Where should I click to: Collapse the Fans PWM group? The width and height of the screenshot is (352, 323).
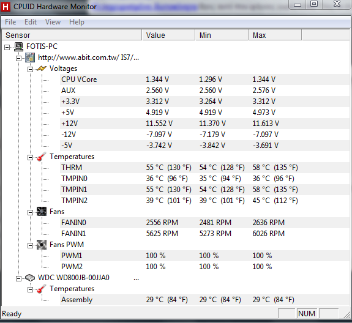click(31, 246)
